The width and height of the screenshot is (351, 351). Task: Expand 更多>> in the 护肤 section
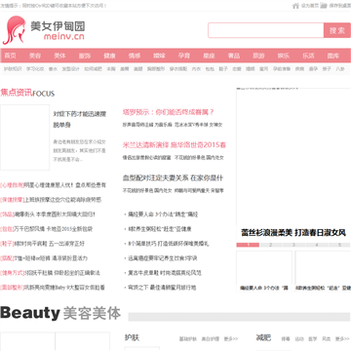pyautogui.click(x=231, y=339)
